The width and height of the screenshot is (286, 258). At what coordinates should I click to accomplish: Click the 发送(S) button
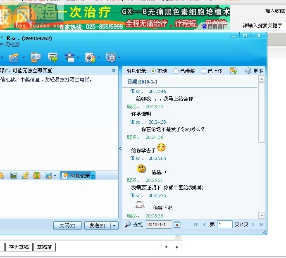98,226
